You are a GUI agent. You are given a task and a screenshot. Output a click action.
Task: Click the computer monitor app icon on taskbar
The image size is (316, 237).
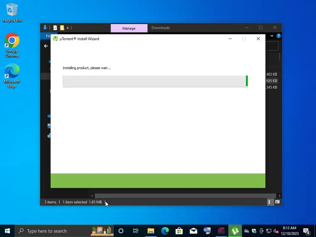point(207,231)
